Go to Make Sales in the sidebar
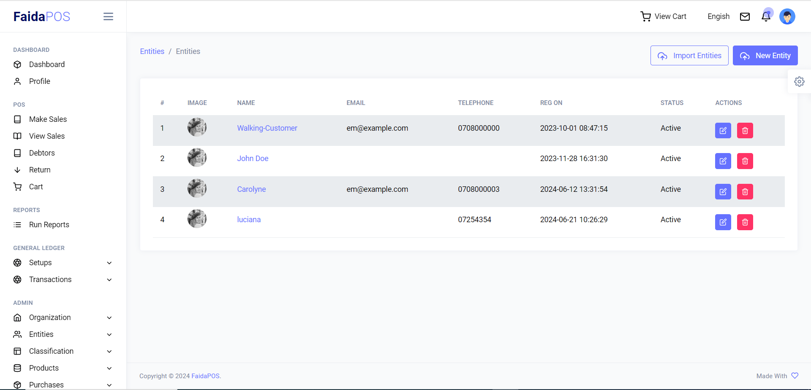This screenshot has height=390, width=811. (48, 119)
